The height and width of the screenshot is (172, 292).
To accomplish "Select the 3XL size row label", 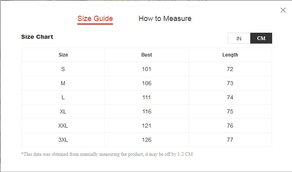I will (x=63, y=140).
